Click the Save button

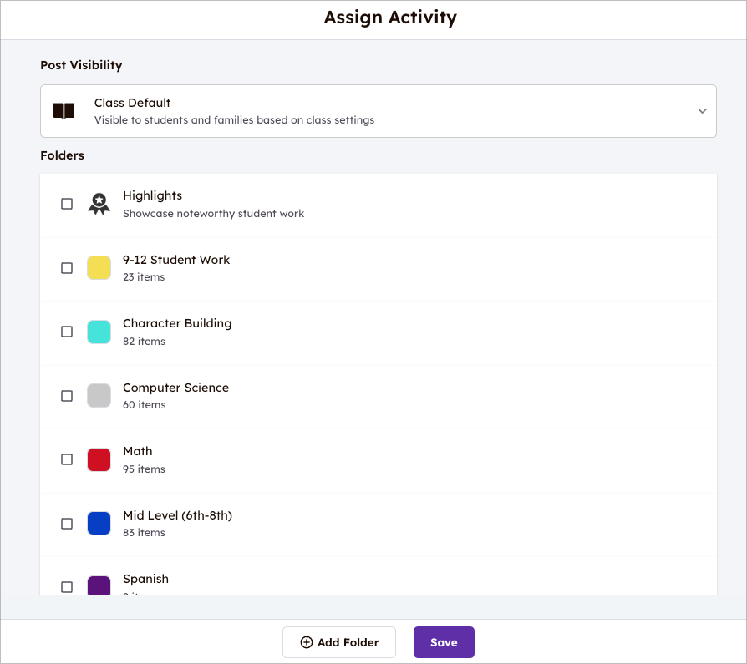pos(444,642)
